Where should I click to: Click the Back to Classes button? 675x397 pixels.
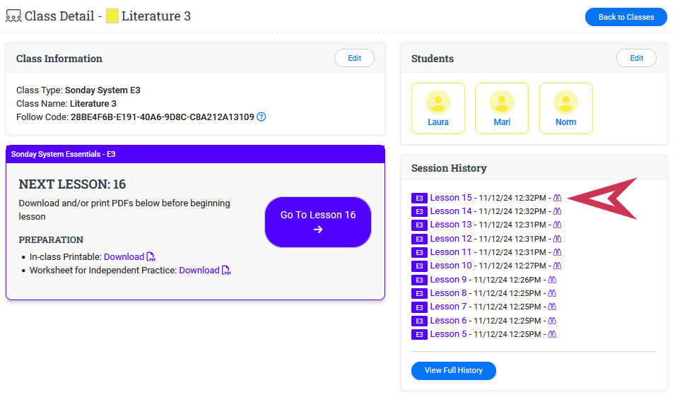pyautogui.click(x=626, y=17)
